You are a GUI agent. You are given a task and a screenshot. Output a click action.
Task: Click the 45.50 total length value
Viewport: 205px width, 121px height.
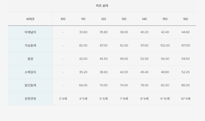(104, 59)
